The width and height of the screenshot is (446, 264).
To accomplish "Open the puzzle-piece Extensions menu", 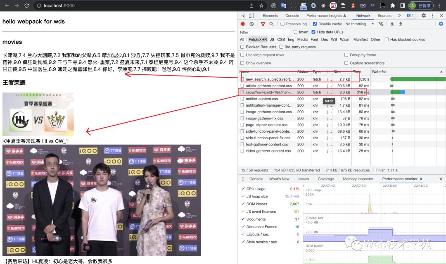I will [x=393, y=5].
